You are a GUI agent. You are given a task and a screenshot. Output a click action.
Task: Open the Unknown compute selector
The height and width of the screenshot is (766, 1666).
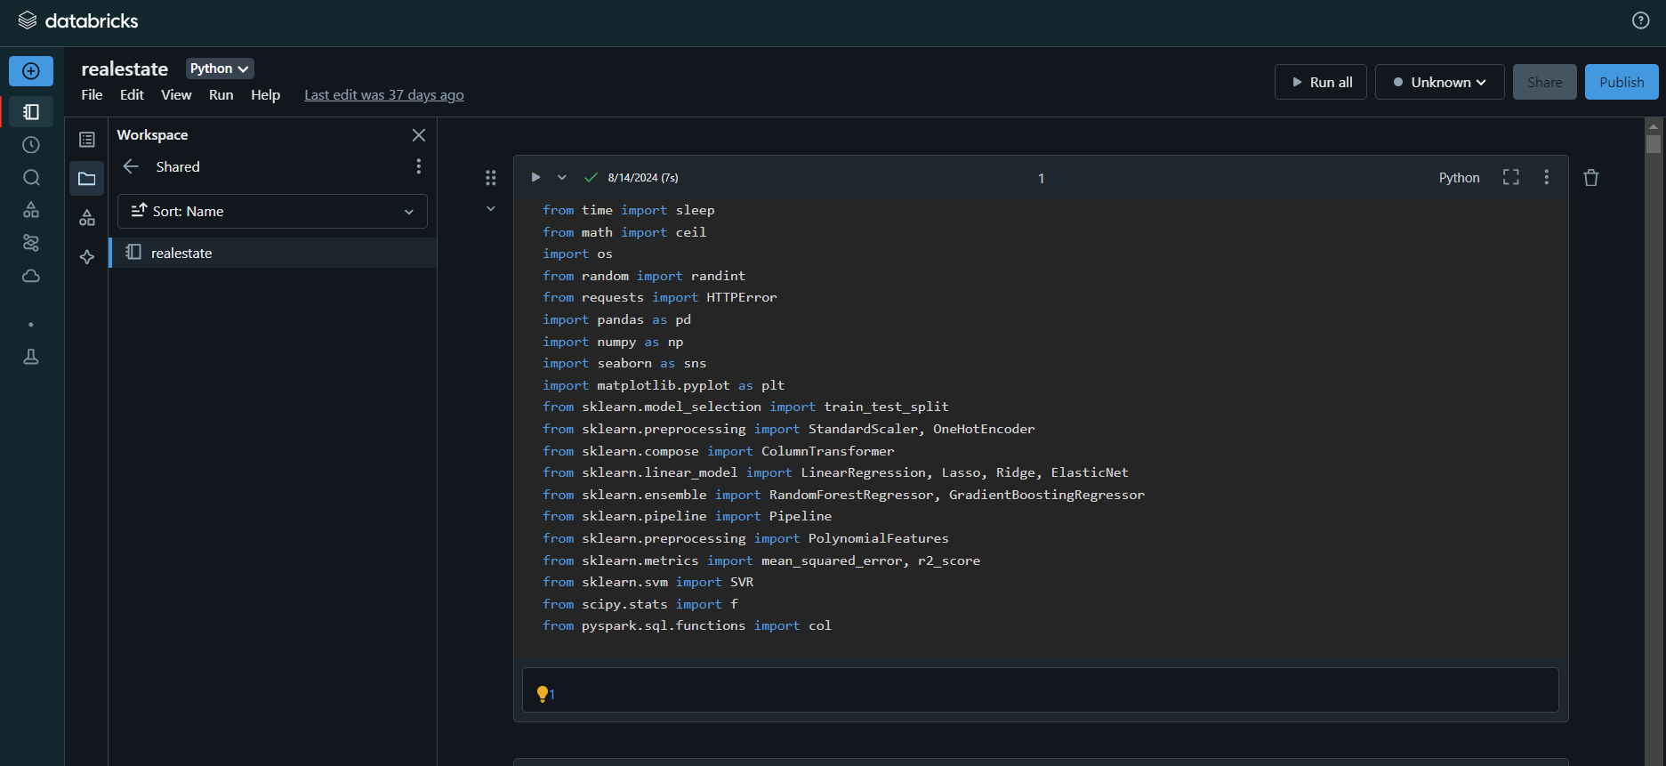pos(1439,82)
